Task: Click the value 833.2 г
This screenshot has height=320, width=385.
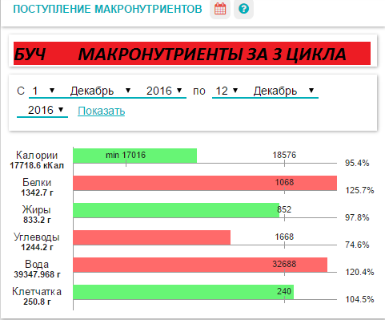Action: pyautogui.click(x=37, y=220)
